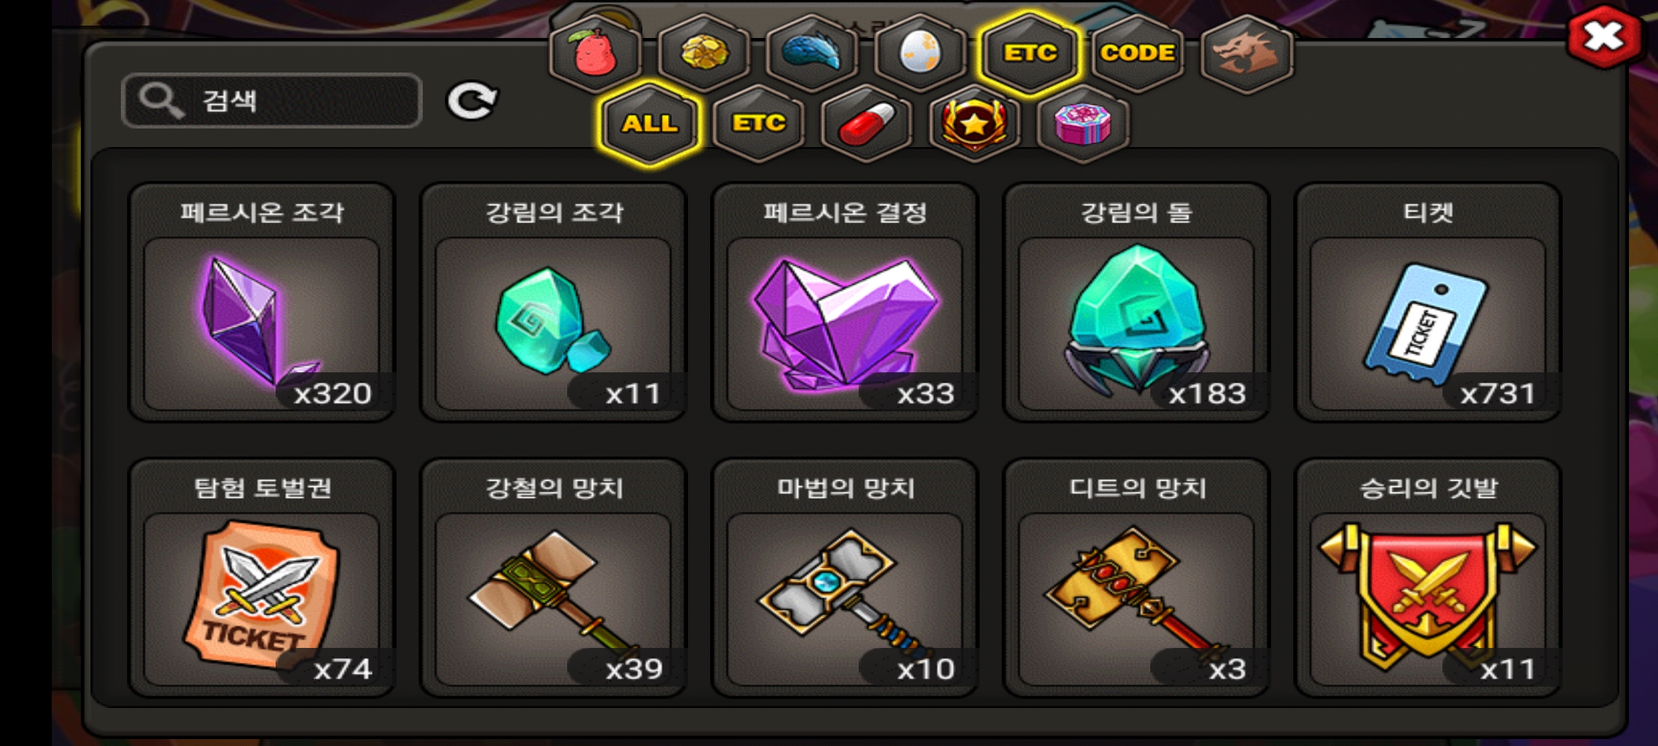
Task: Select the blue dragon scale category
Action: (x=812, y=53)
